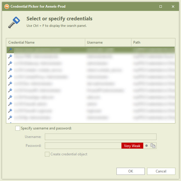This screenshot has width=181, height=181.
Task: Click the Very Weak password strength indicator
Action: pos(132,146)
